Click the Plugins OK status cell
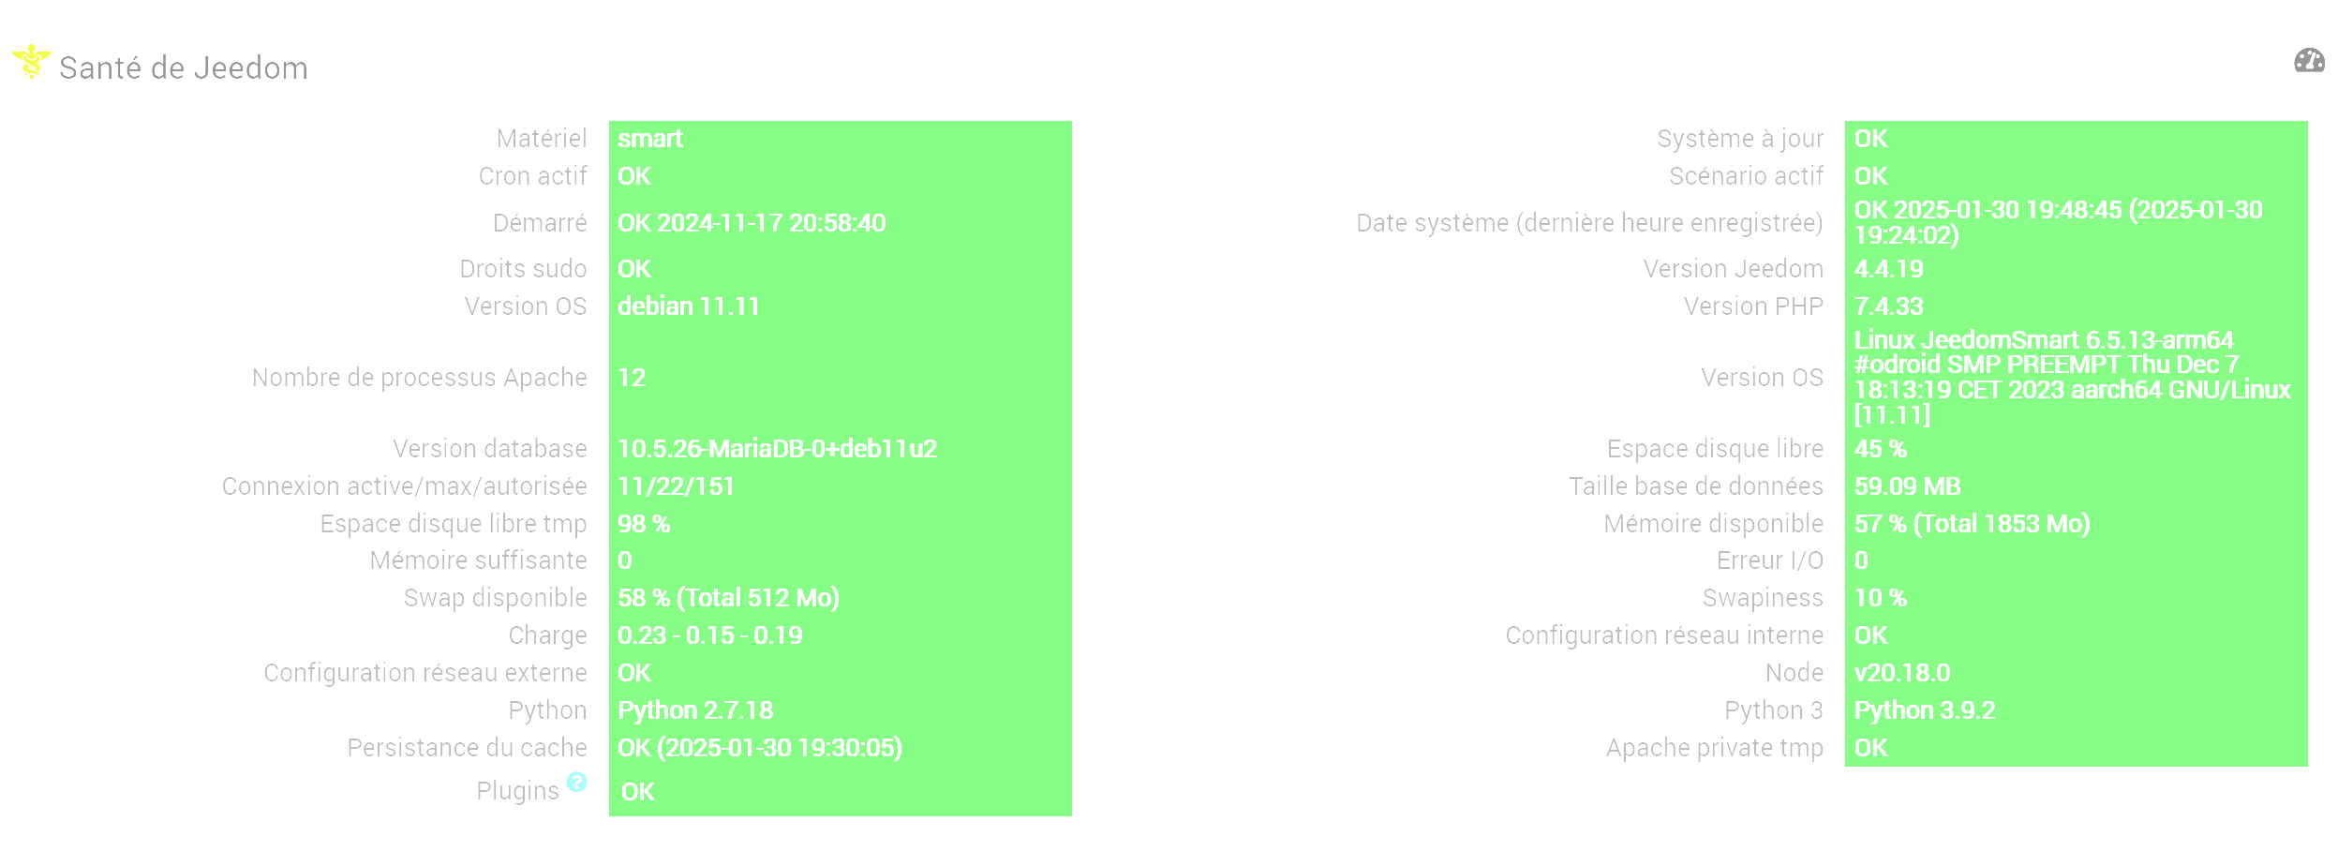The height and width of the screenshot is (851, 2338). coord(638,792)
